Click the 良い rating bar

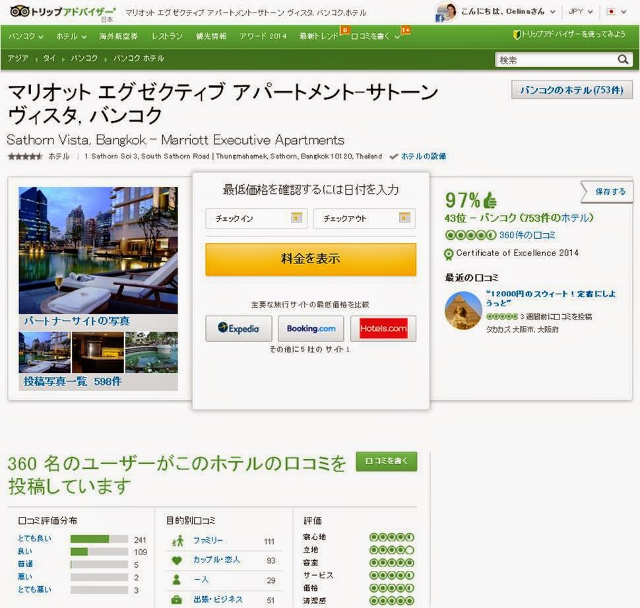click(99, 552)
